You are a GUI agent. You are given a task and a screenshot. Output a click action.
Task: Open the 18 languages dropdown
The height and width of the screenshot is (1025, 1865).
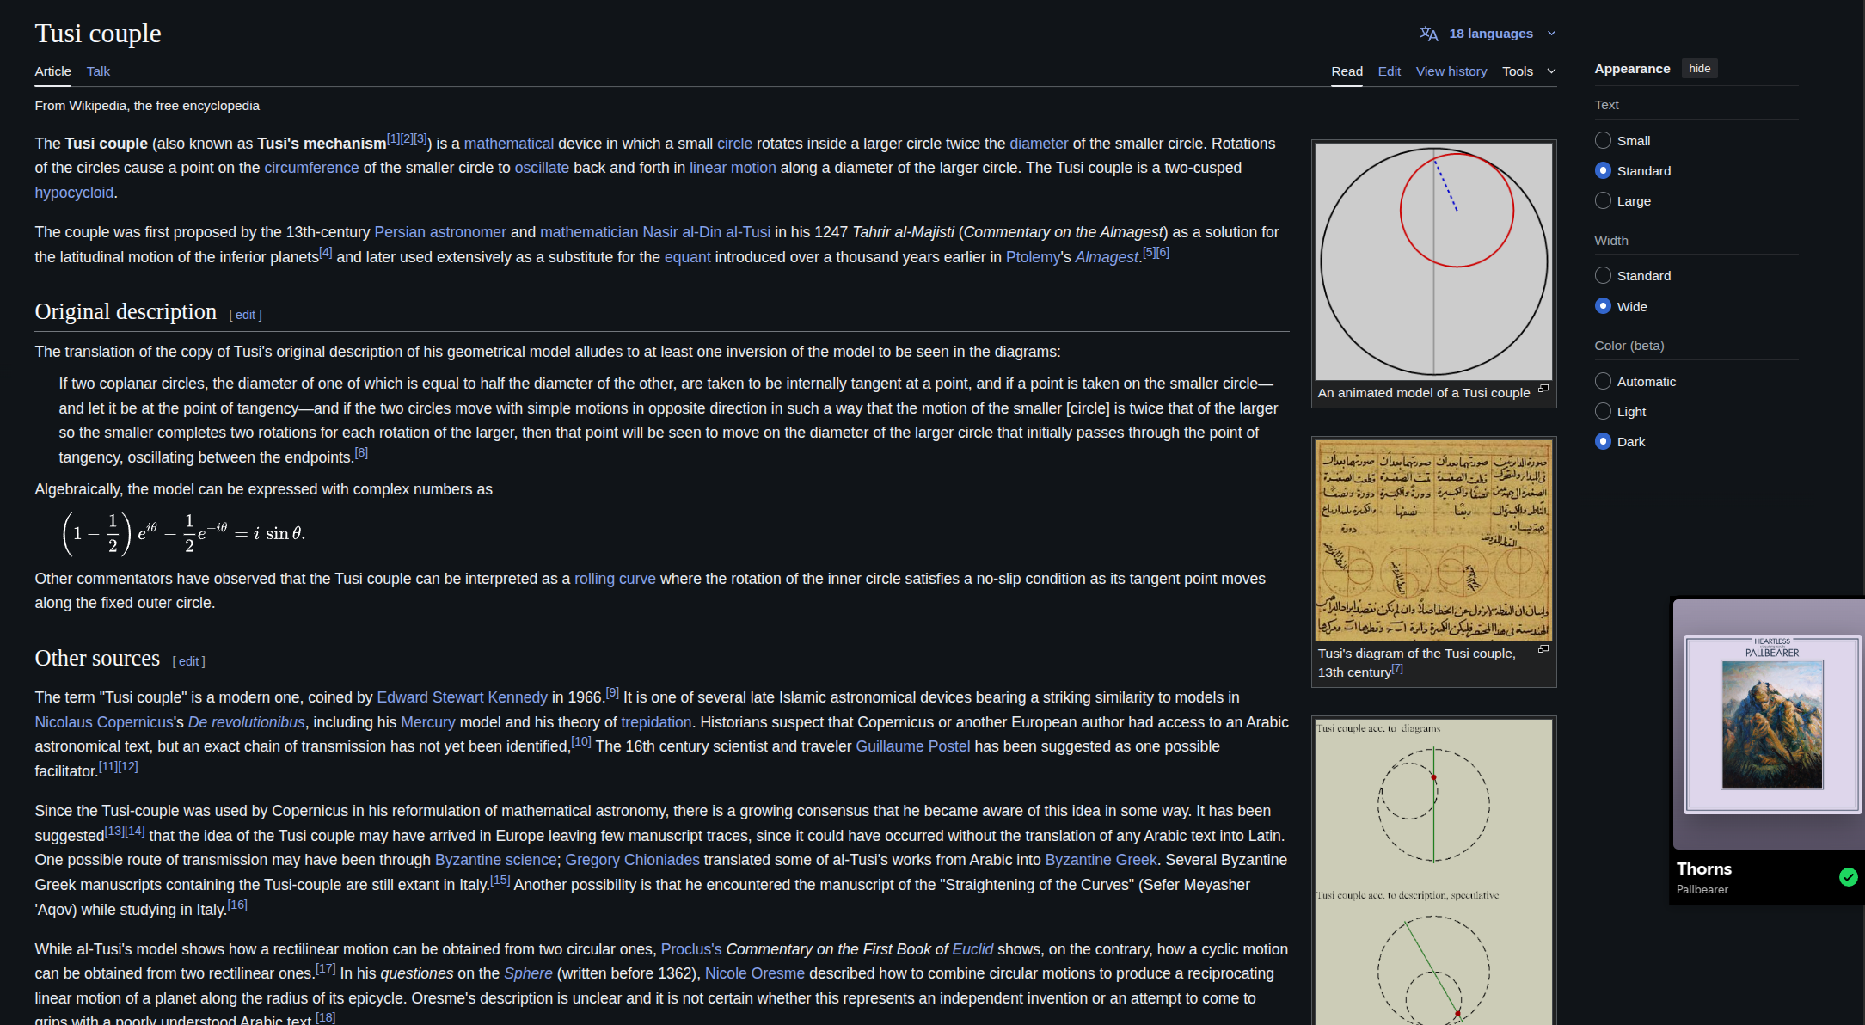1490,34
